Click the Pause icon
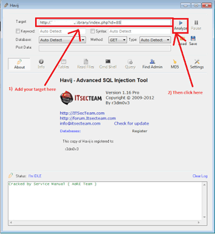The height and width of the screenshot is (234, 215). (196, 22)
